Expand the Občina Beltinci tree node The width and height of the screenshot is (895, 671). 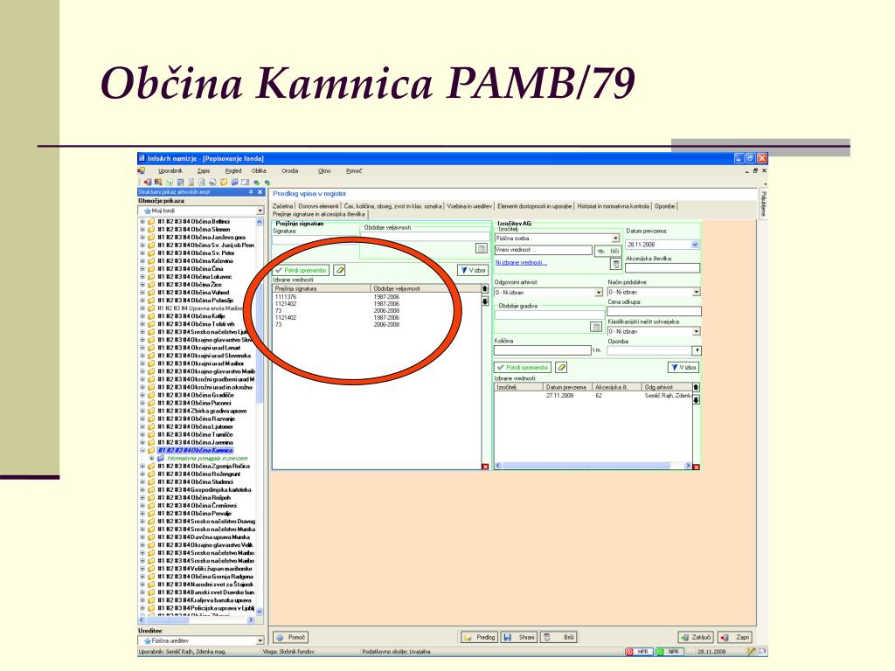142,221
